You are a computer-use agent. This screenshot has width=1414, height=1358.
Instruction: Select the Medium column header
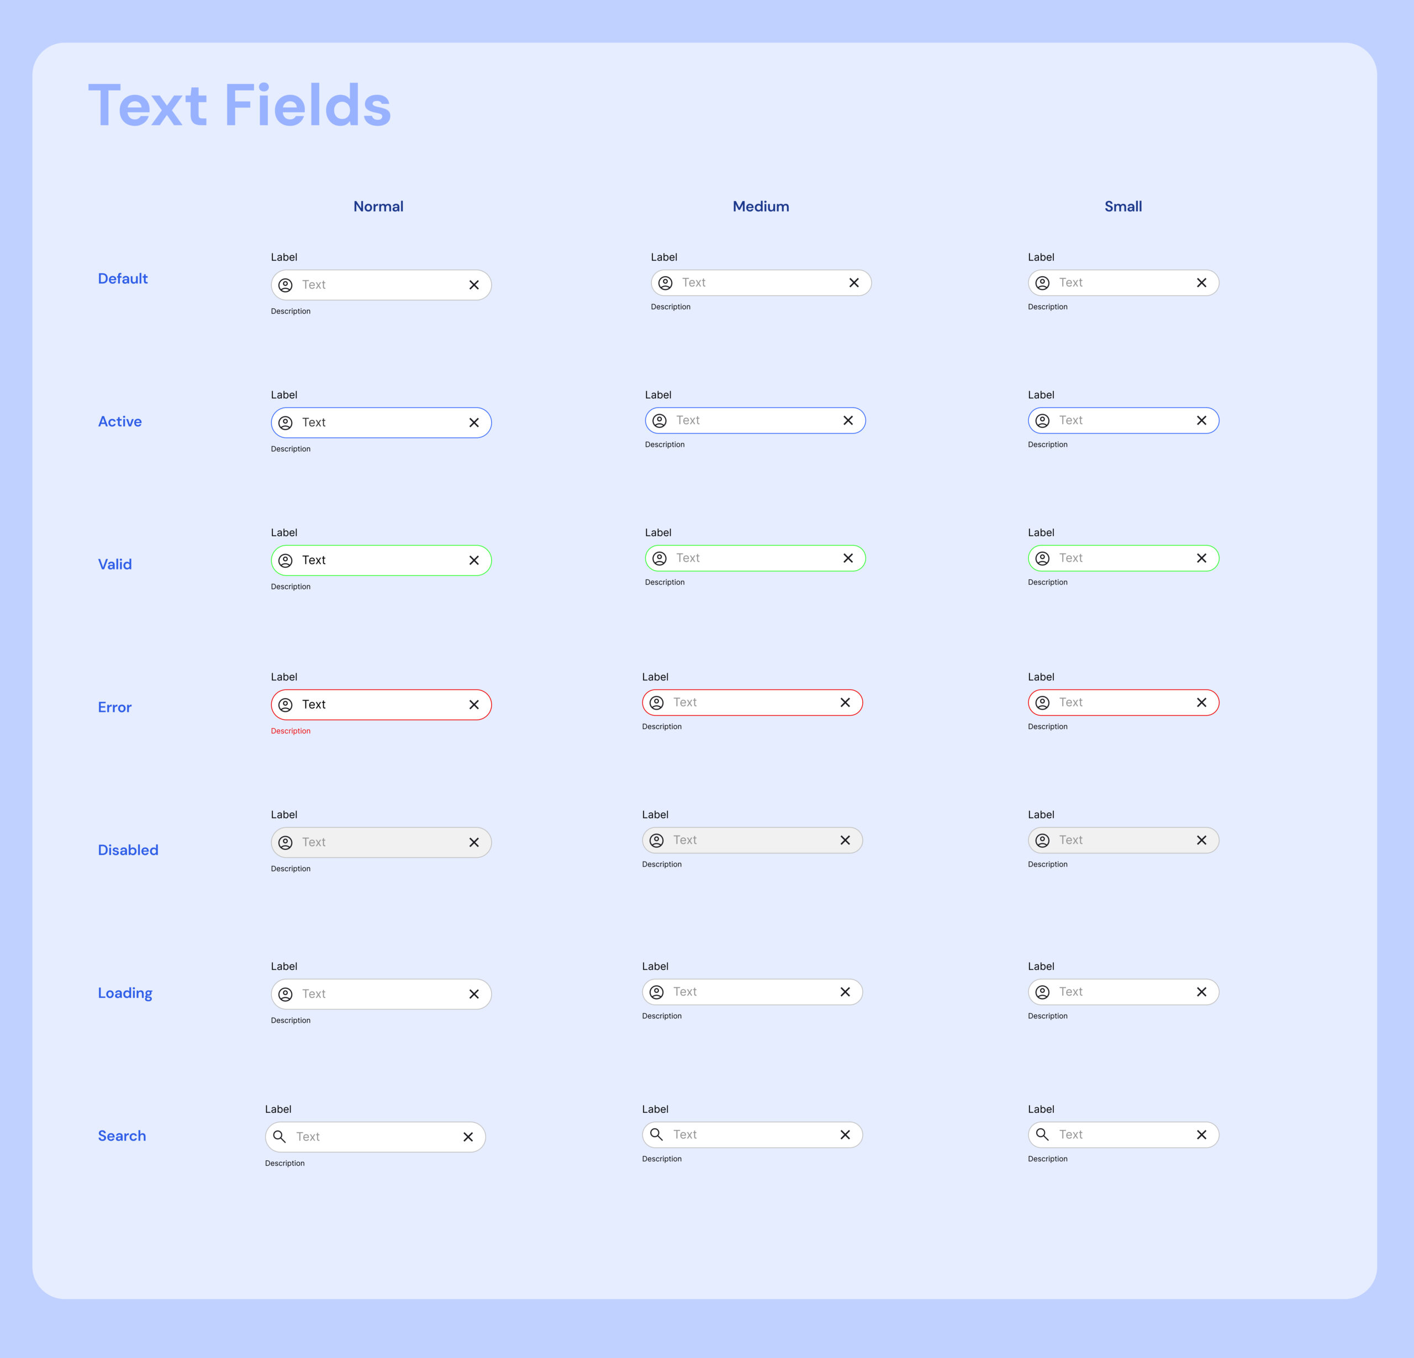[x=761, y=206]
